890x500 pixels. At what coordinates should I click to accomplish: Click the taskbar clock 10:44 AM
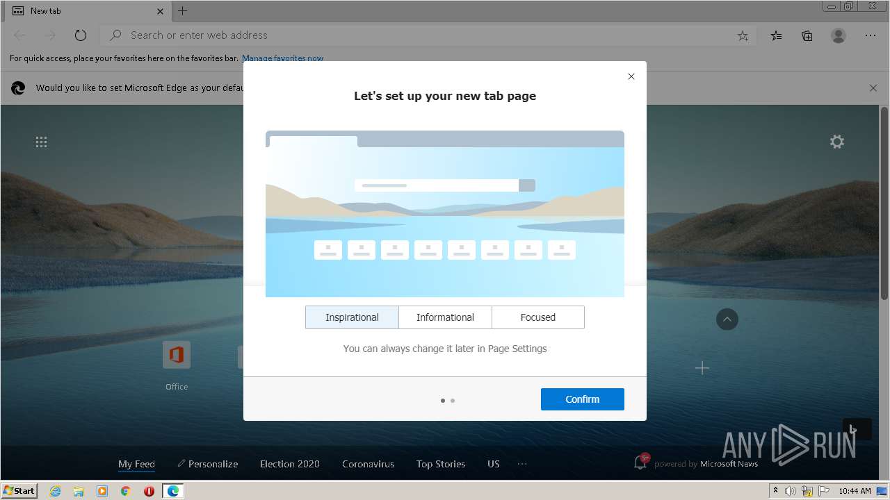(855, 491)
